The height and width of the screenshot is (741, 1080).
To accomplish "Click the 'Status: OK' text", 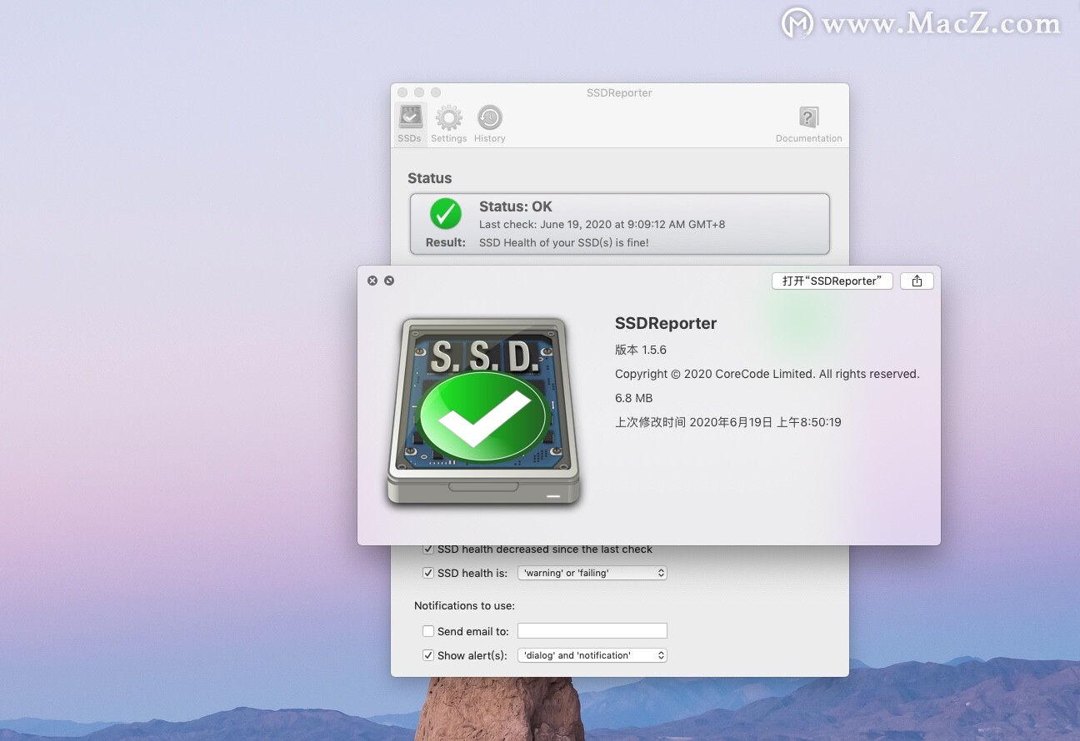I will (516, 206).
